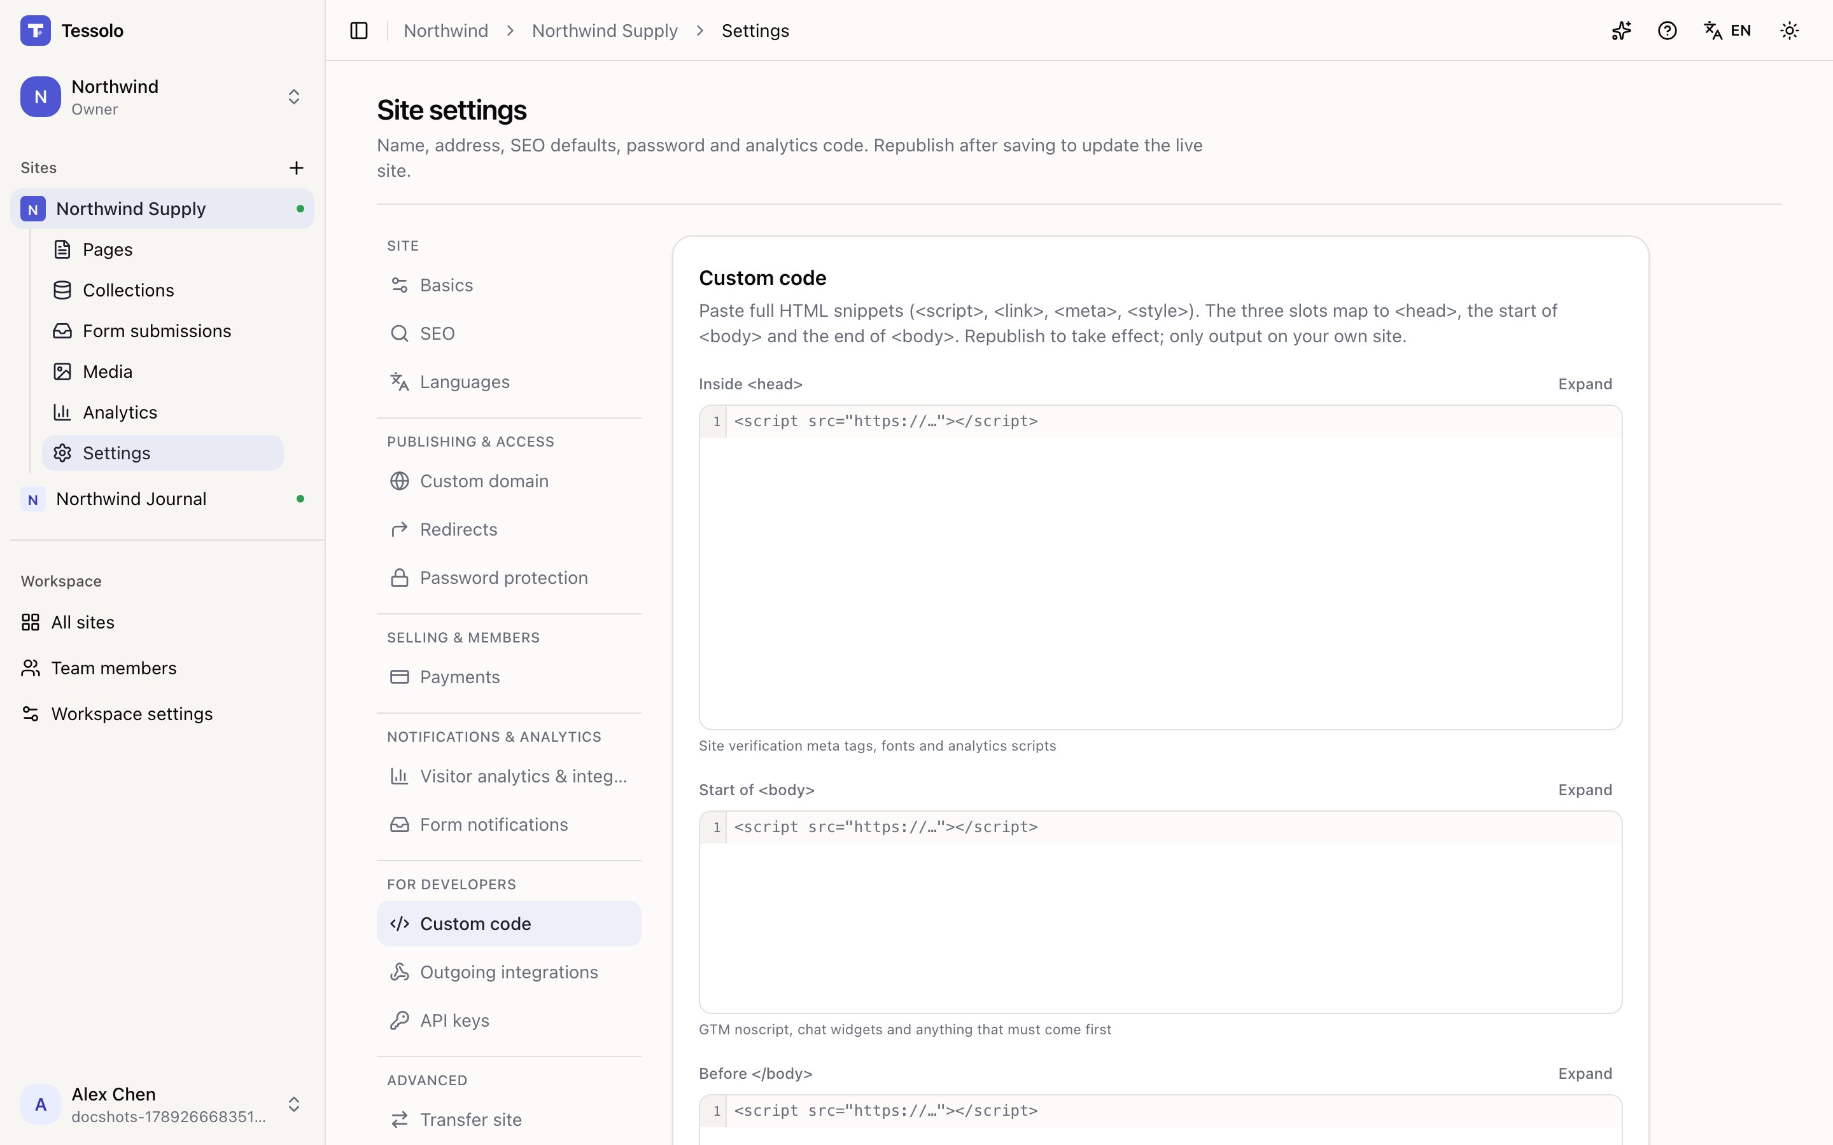
Task: Open the help question mark icon
Action: point(1667,31)
